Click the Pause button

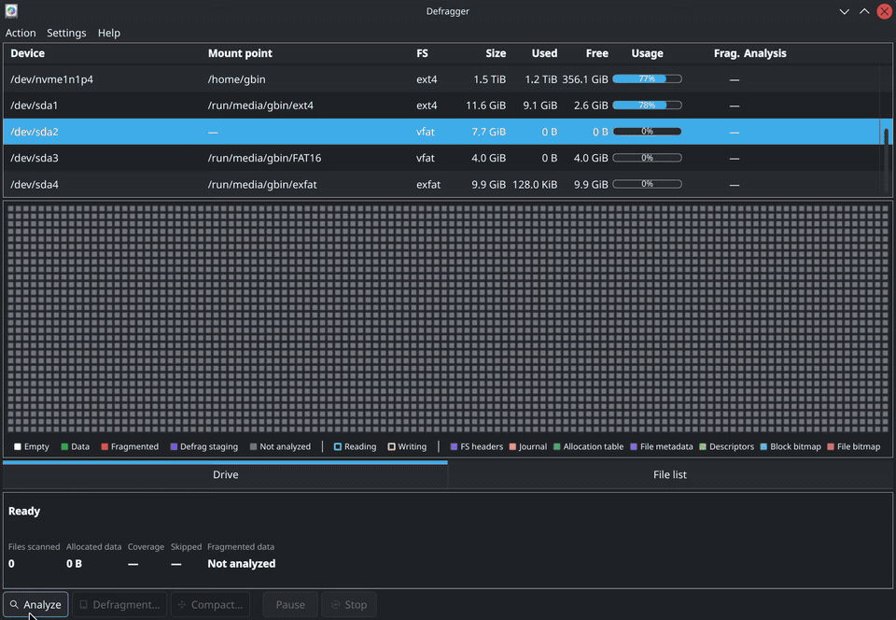click(290, 604)
